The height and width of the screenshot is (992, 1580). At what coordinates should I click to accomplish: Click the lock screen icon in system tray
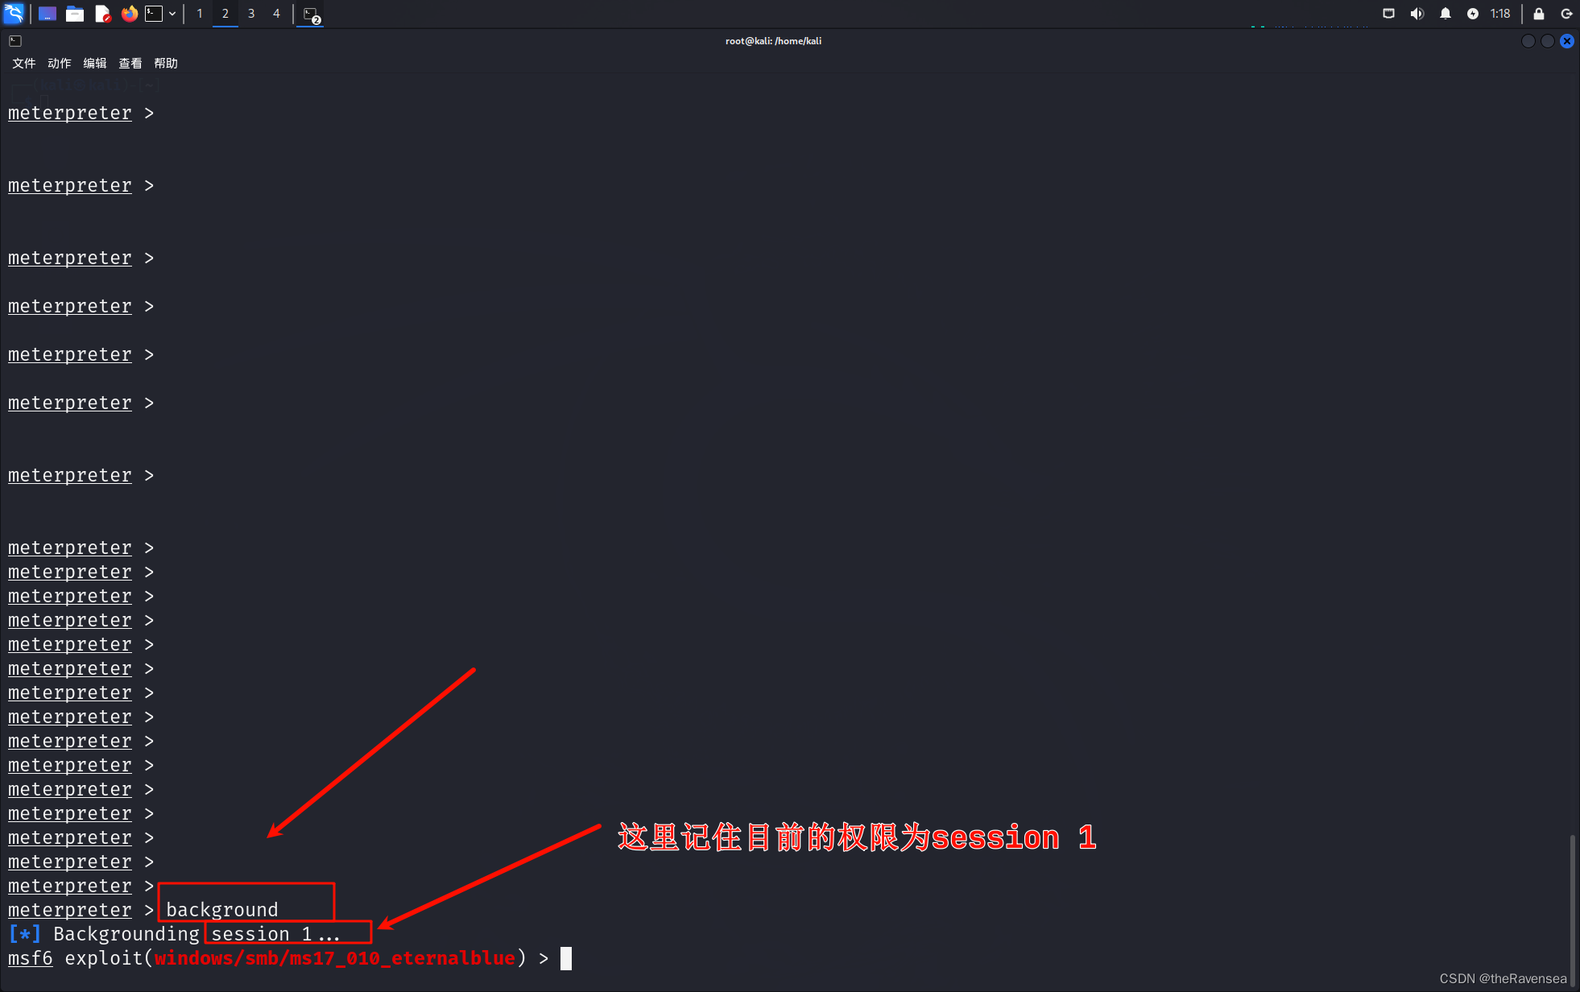point(1540,14)
